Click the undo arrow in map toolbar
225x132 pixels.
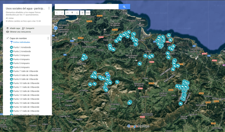click(57, 13)
